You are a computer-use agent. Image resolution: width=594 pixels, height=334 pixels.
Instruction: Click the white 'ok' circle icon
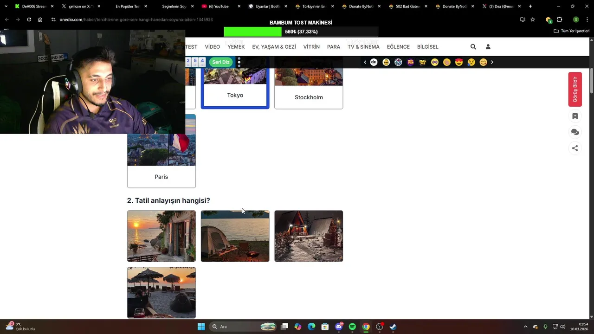click(x=374, y=62)
